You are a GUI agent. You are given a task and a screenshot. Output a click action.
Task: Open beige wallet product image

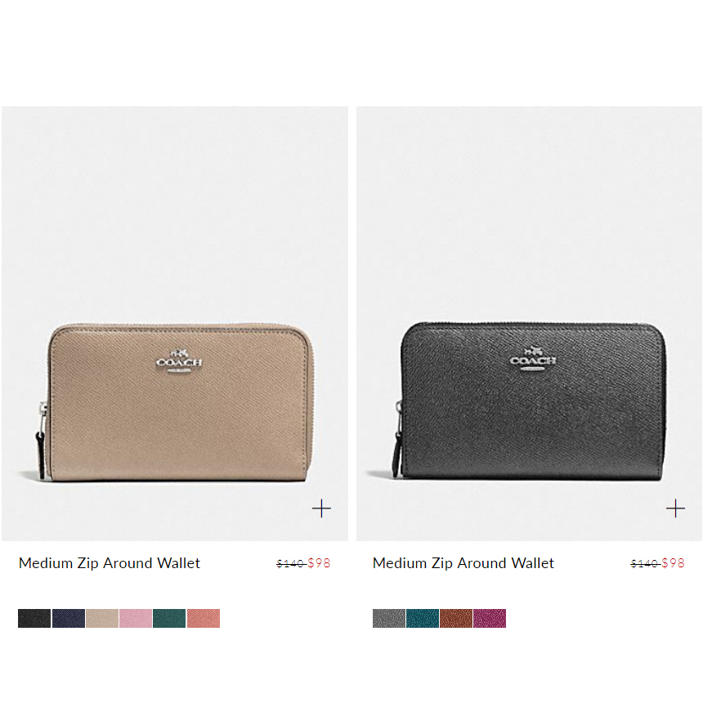pyautogui.click(x=175, y=324)
